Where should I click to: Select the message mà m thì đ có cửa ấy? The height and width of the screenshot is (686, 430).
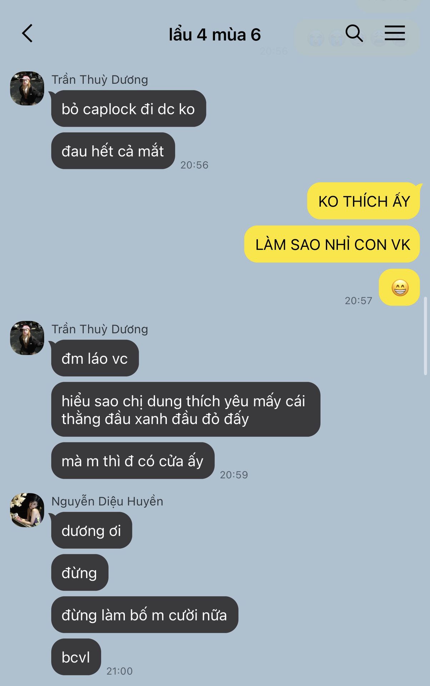pyautogui.click(x=133, y=461)
